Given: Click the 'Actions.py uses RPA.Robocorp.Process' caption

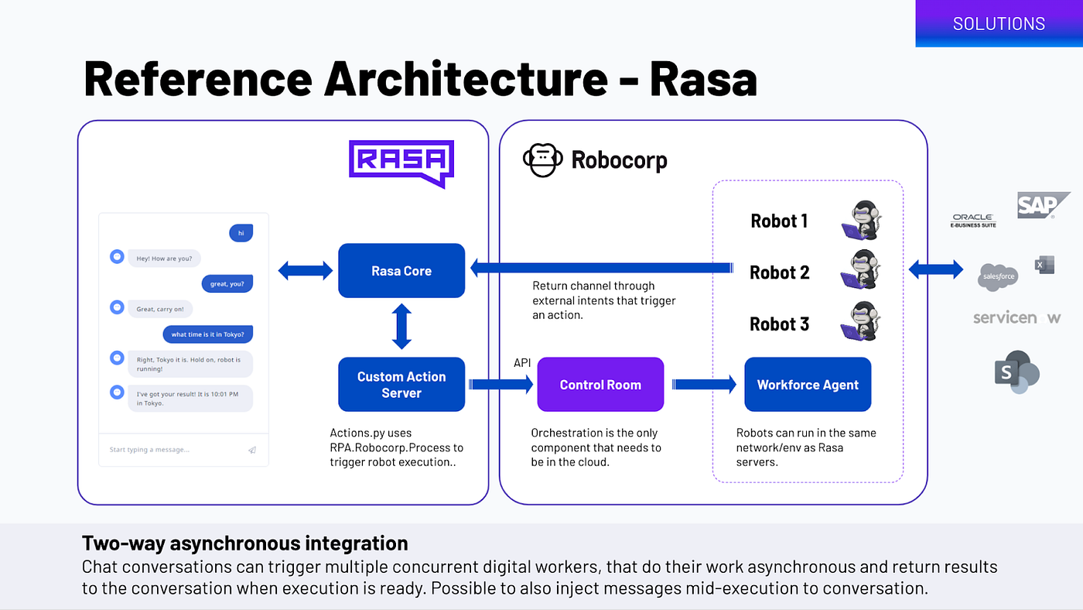Looking at the screenshot, I should (x=397, y=447).
